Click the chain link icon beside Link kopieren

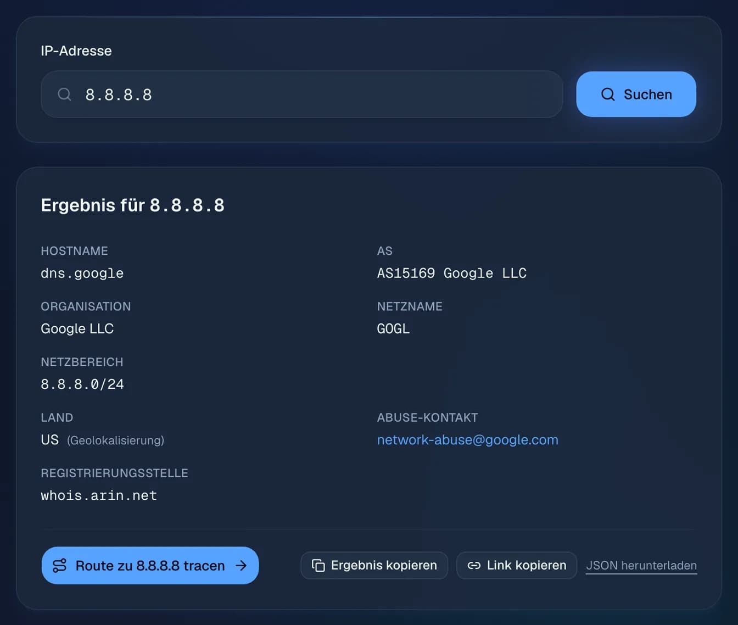[474, 566]
